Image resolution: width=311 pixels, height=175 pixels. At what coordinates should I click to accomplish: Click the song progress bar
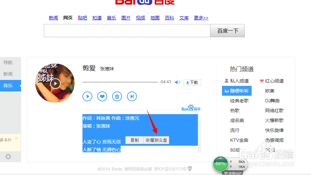tap(120, 82)
